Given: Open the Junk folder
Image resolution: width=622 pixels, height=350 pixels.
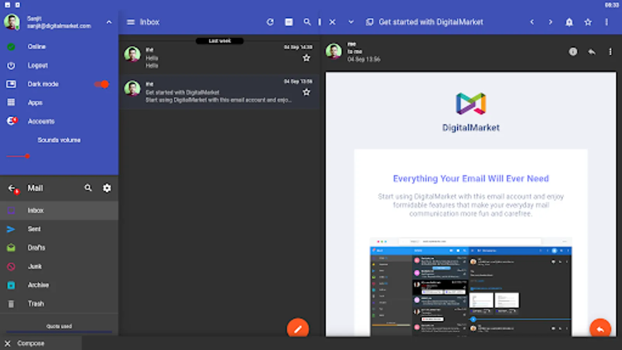Looking at the screenshot, I should tap(59, 266).
